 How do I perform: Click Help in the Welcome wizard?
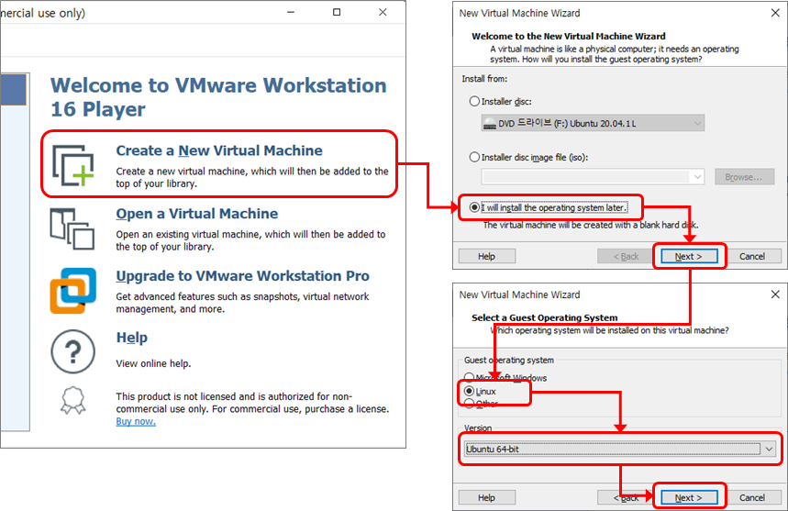click(486, 256)
